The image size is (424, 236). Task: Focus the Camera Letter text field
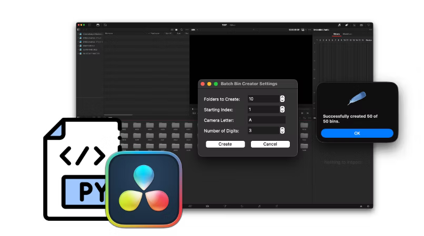click(x=266, y=120)
